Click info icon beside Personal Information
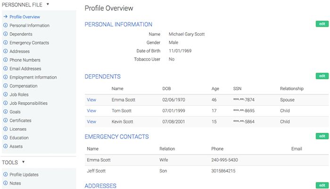Viewport: 330px width, 189px height. click(x=6, y=26)
